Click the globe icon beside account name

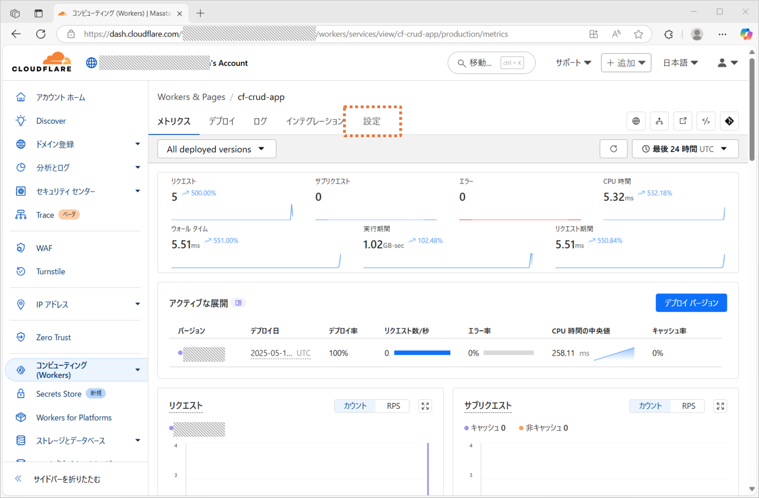tap(91, 63)
